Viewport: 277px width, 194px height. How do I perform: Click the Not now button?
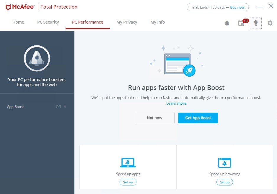coord(154,118)
